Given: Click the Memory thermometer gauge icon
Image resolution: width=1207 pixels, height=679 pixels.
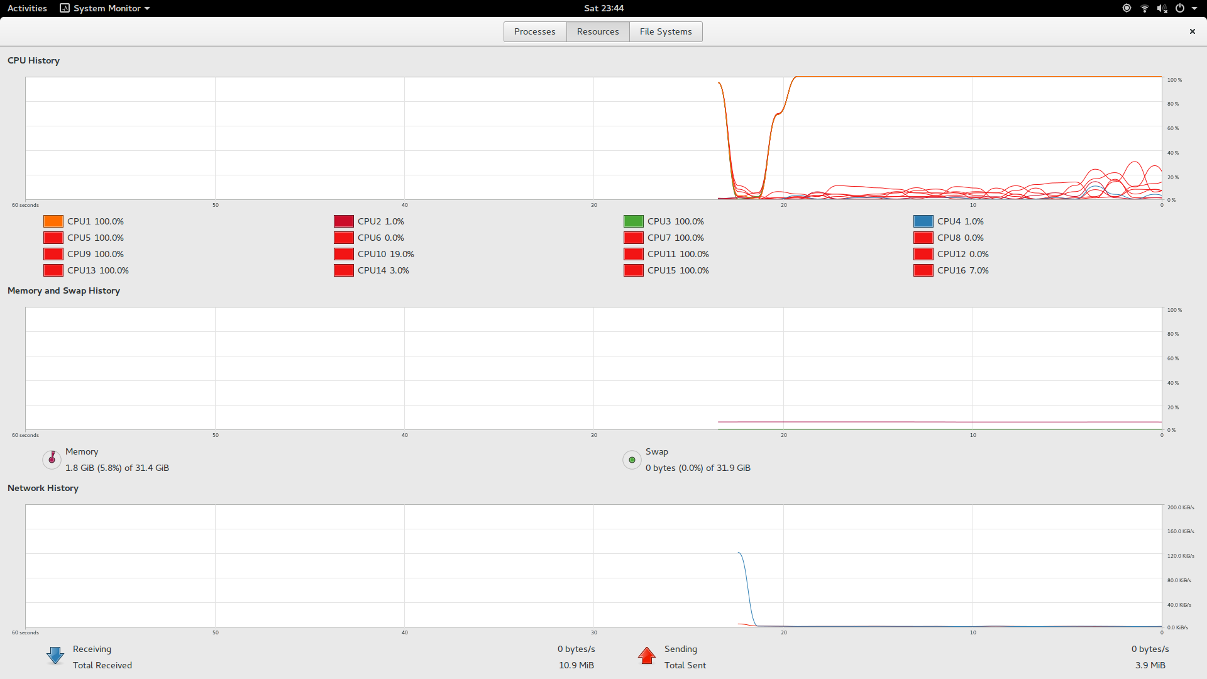Looking at the screenshot, I should pyautogui.click(x=51, y=459).
